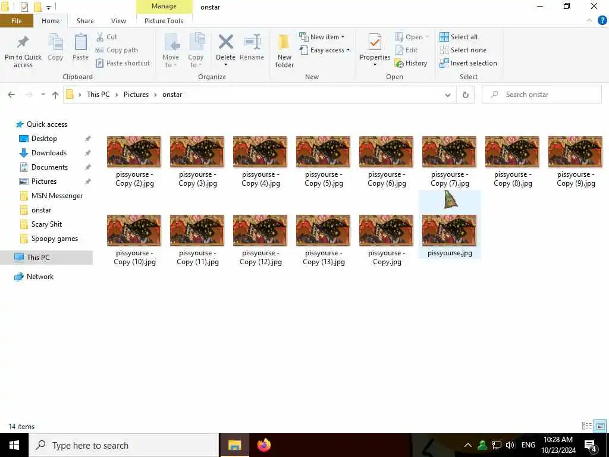Screen dimensions: 609x457
Task: Click the Search onstar field
Action: tap(541, 95)
